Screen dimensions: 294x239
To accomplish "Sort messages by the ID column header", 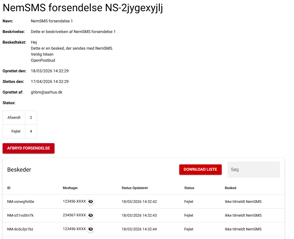I will (x=9, y=188).
